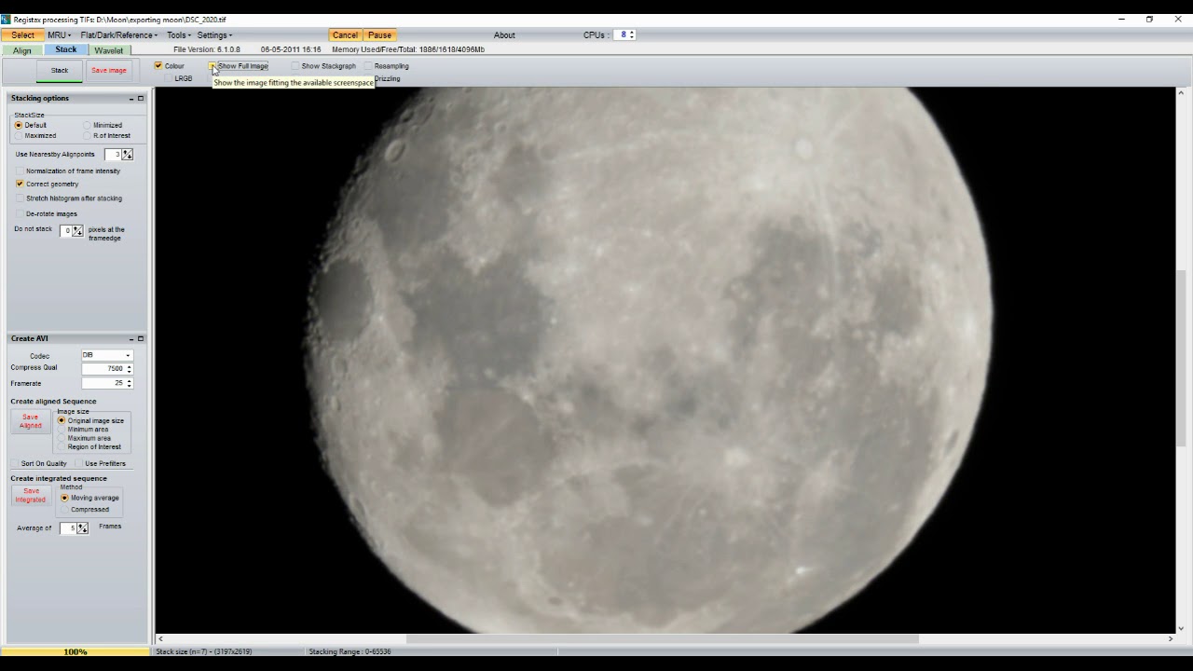1193x671 pixels.
Task: Click the Save image button
Action: point(109,71)
